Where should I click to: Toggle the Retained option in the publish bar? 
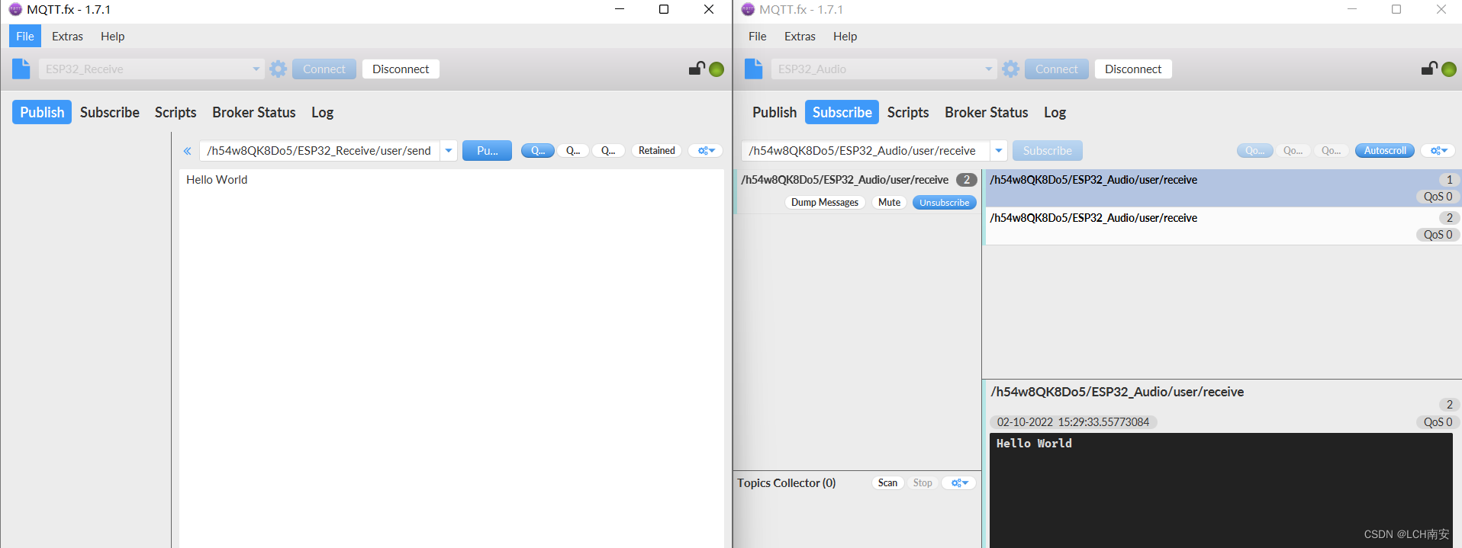pyautogui.click(x=656, y=151)
